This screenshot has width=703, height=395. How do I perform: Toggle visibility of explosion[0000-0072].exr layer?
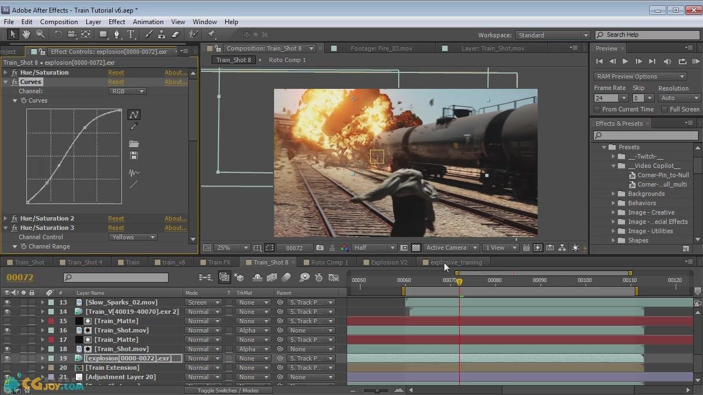coord(7,358)
